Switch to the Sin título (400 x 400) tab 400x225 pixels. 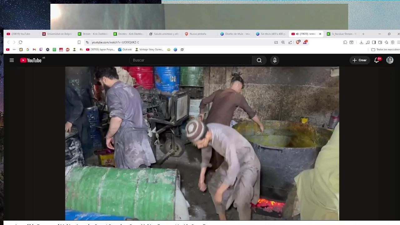[x=272, y=34]
